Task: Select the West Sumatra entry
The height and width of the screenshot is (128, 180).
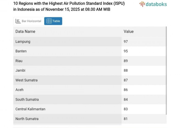Action: 26,80
